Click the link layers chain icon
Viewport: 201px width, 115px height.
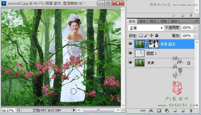(x=143, y=111)
